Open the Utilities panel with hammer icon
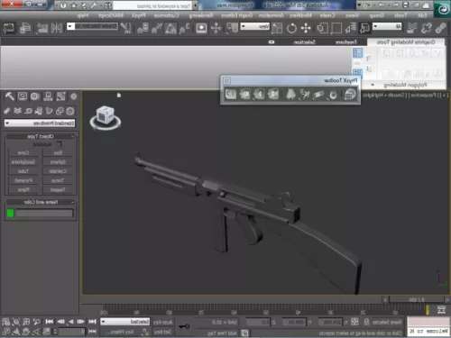The height and width of the screenshot is (338, 451). point(9,96)
